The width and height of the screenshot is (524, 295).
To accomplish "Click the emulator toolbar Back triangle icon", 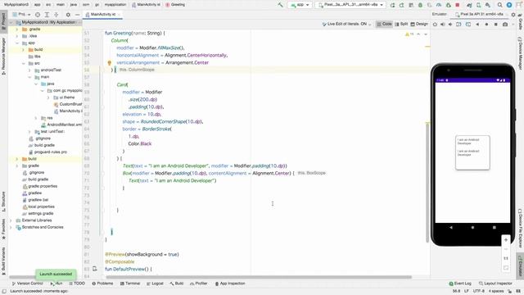I will pos(477,25).
